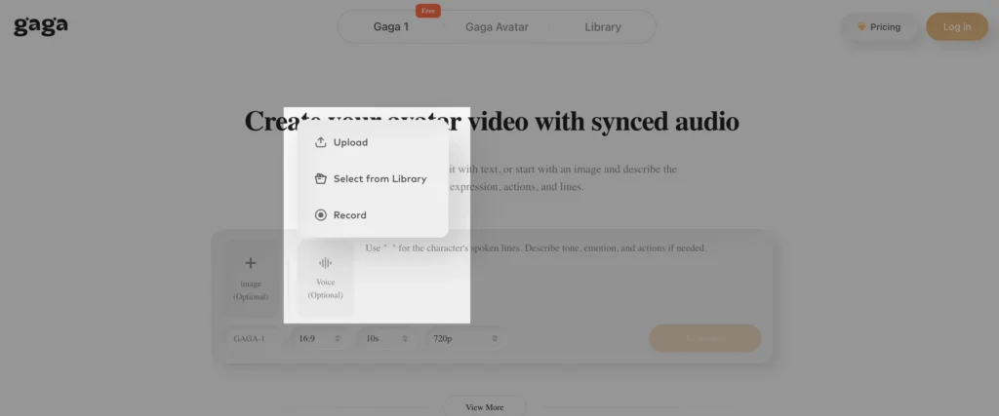Click the Upload icon in popup menu

[320, 142]
